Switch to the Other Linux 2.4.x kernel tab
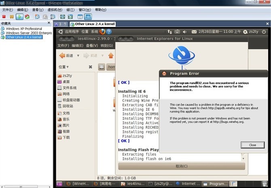Image resolution: width=271 pixels, height=188 pixels. [93, 24]
